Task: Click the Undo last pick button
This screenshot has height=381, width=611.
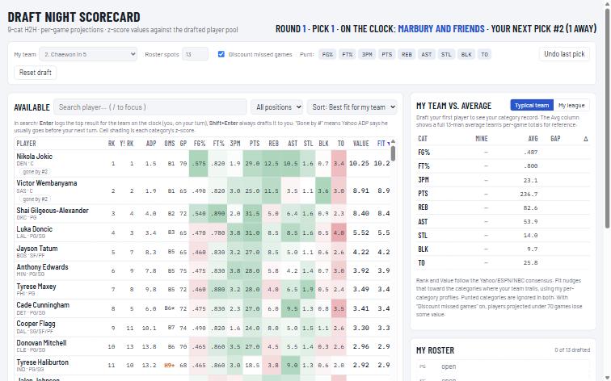Action: click(x=564, y=54)
